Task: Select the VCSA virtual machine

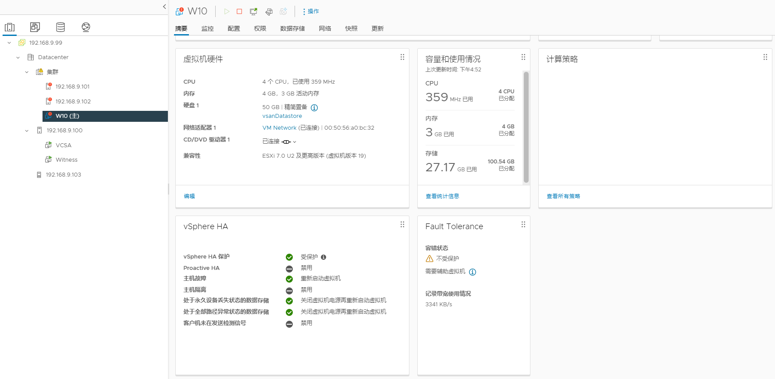Action: coord(63,145)
